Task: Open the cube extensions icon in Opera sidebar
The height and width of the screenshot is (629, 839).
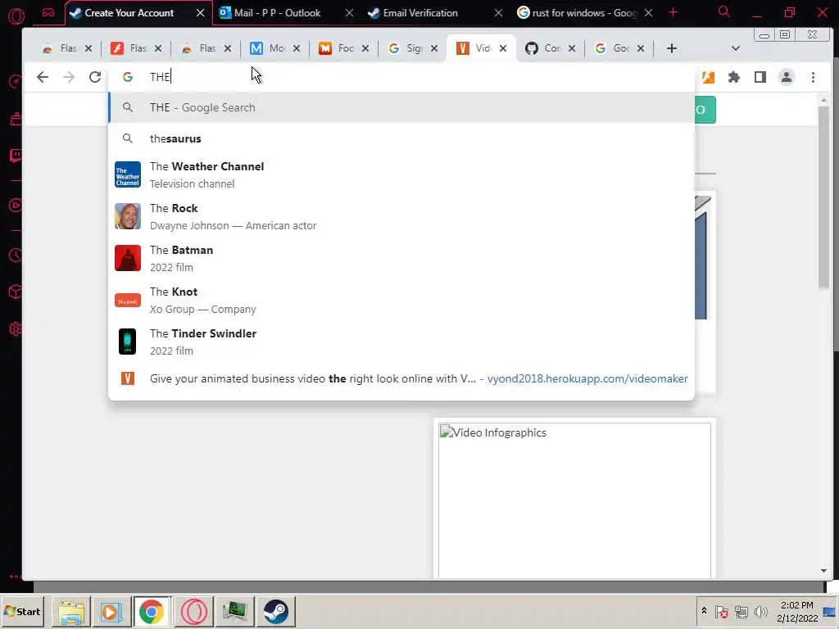Action: (16, 292)
